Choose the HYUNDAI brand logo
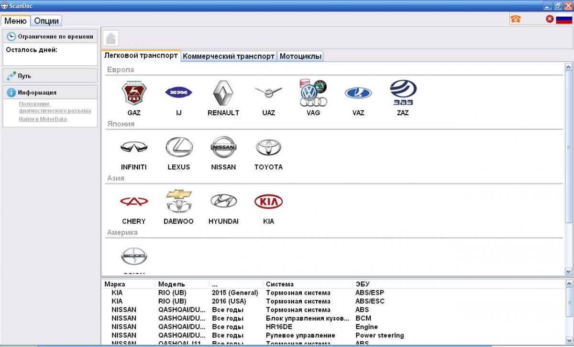Screen dimensions: 574x347 pyautogui.click(x=223, y=201)
